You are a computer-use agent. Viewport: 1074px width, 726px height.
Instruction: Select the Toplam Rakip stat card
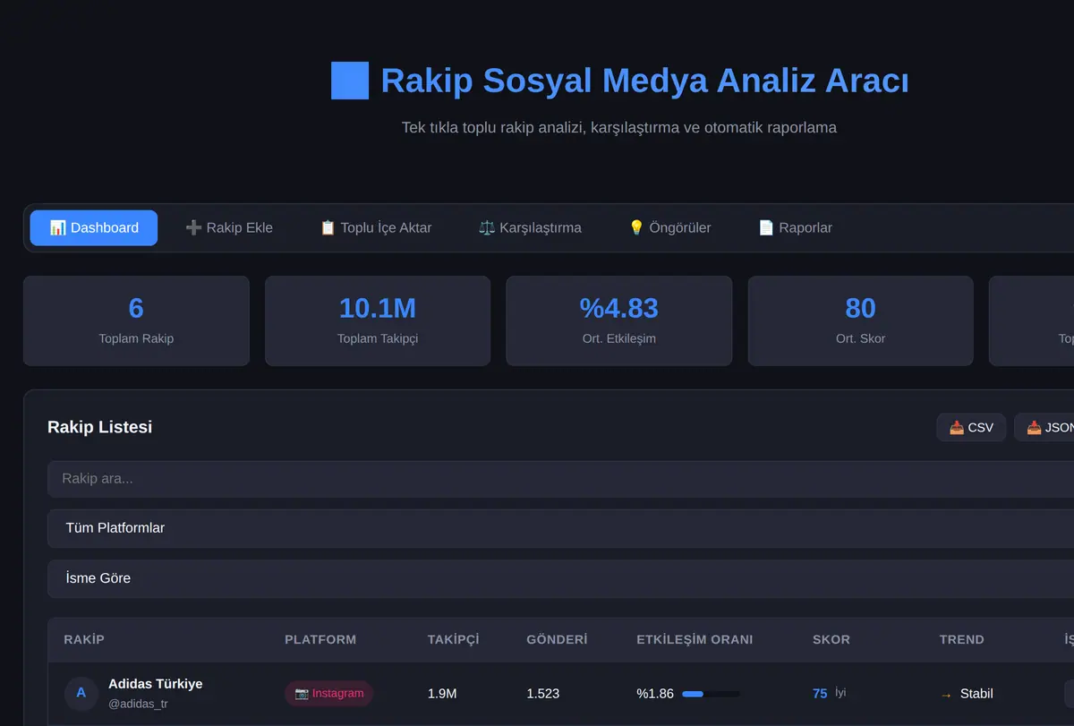coord(136,320)
